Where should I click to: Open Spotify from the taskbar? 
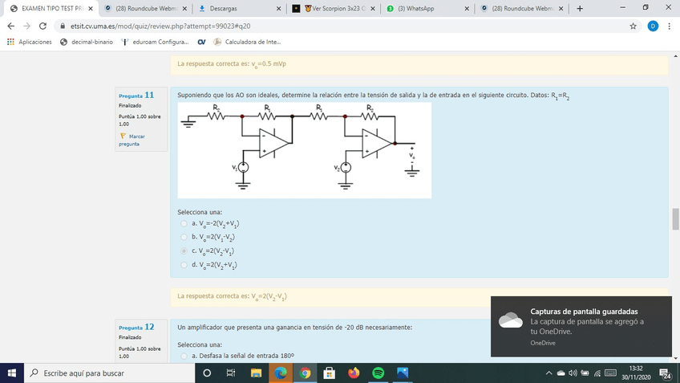pos(378,373)
